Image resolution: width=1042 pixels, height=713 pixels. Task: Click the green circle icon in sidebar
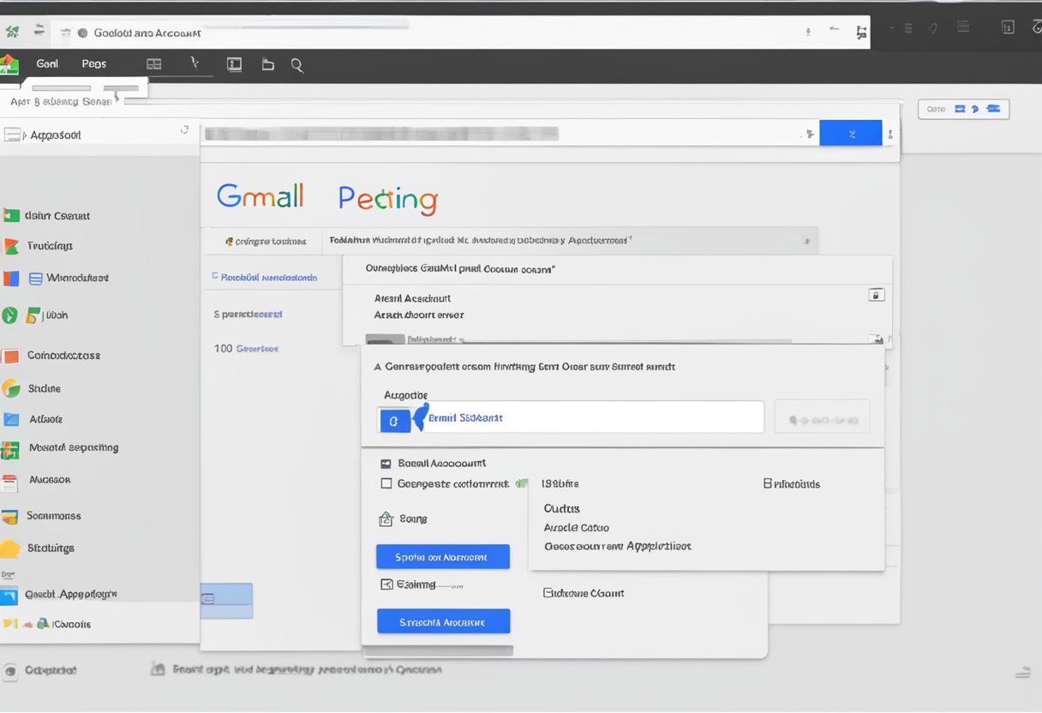[9, 315]
